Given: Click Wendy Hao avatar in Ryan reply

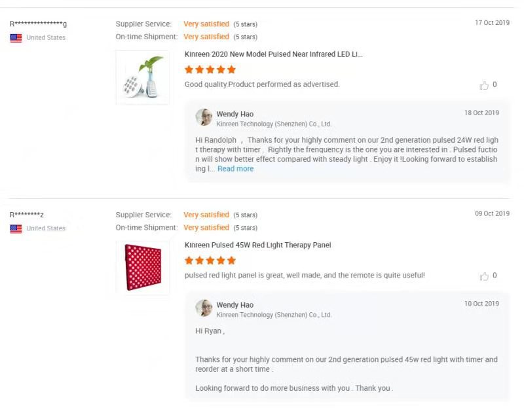Looking at the screenshot, I should click(204, 308).
